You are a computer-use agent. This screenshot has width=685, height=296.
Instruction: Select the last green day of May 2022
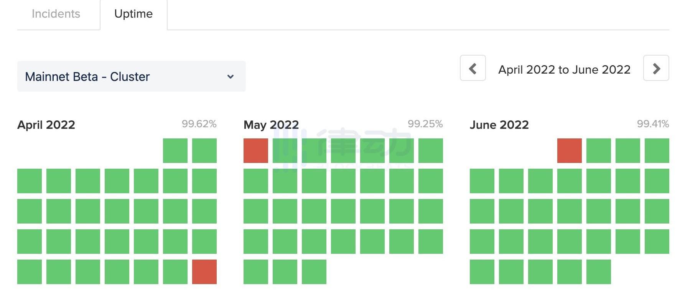click(x=314, y=271)
